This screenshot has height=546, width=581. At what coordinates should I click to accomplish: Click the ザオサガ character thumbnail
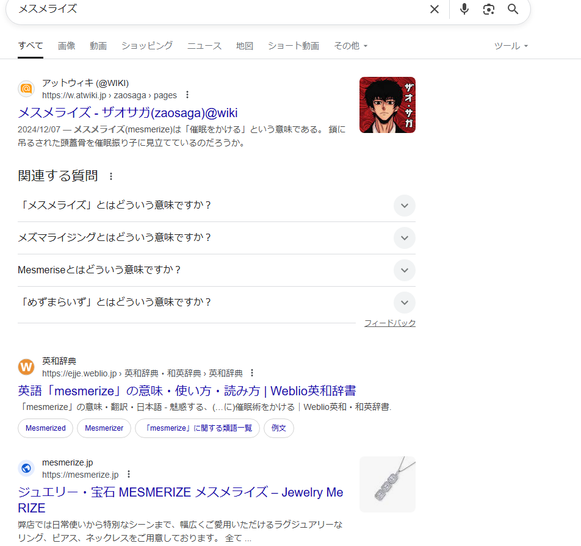pos(388,105)
